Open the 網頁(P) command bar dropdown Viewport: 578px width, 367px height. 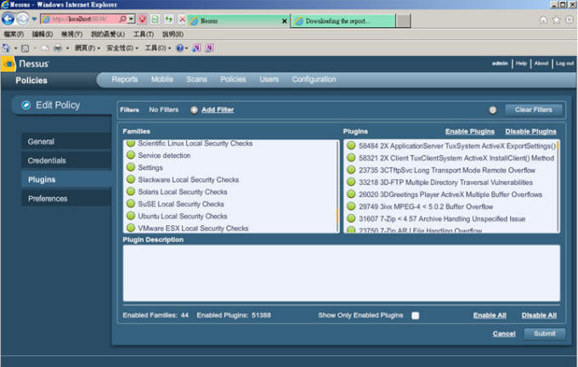pos(88,48)
